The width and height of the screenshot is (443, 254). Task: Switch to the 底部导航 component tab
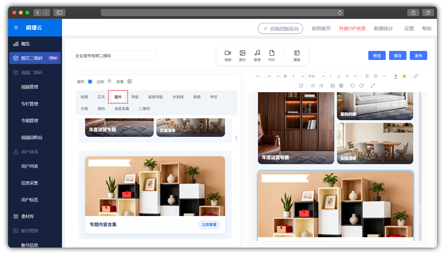[155, 97]
